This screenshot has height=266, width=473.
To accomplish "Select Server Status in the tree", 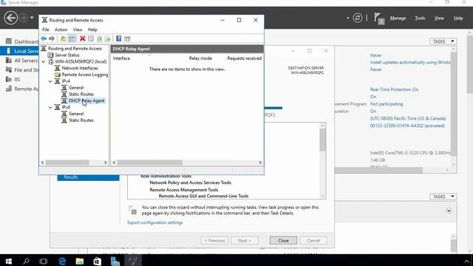I will pyautogui.click(x=67, y=55).
